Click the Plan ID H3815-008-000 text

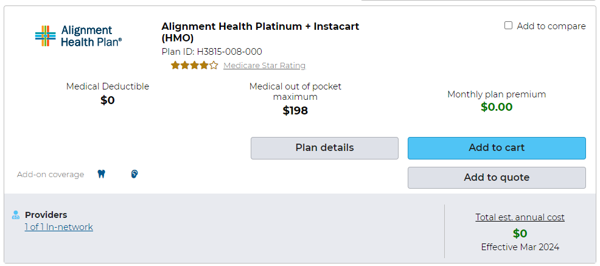(x=212, y=52)
